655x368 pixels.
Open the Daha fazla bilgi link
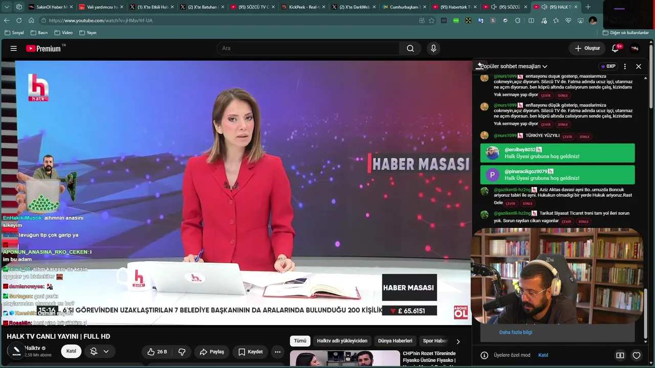(516, 332)
